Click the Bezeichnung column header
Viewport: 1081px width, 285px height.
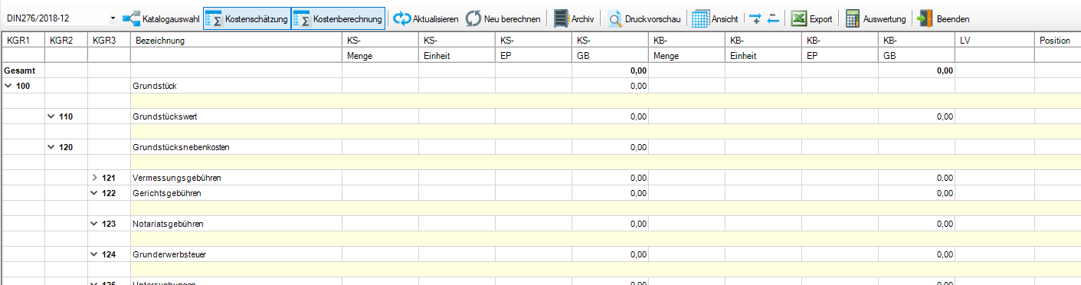236,40
